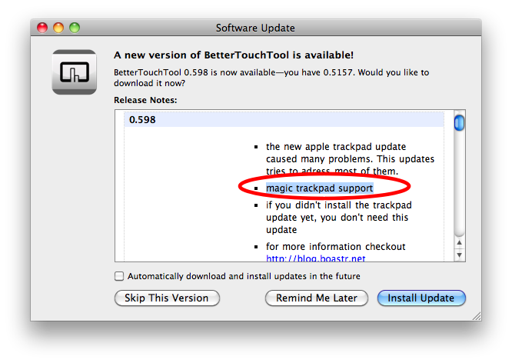Enable automatic download and install updates checkbox
The width and height of the screenshot is (512, 363).
click(x=119, y=276)
